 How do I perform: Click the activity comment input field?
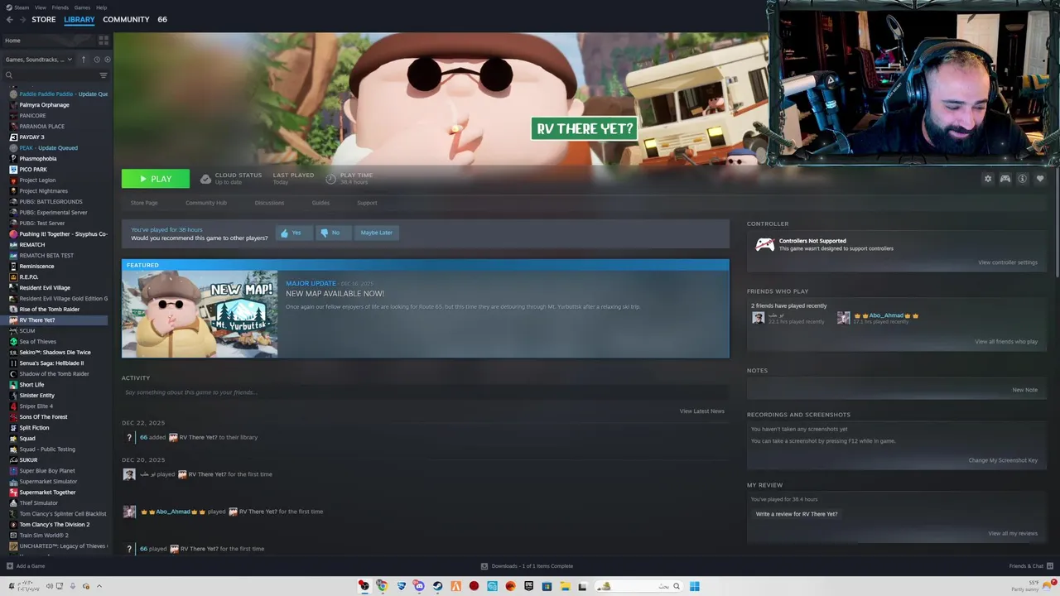tap(425, 392)
